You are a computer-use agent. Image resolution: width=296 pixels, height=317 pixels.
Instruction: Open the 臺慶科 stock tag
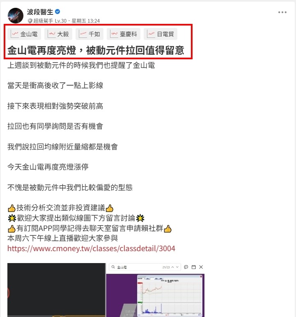tap(124, 34)
